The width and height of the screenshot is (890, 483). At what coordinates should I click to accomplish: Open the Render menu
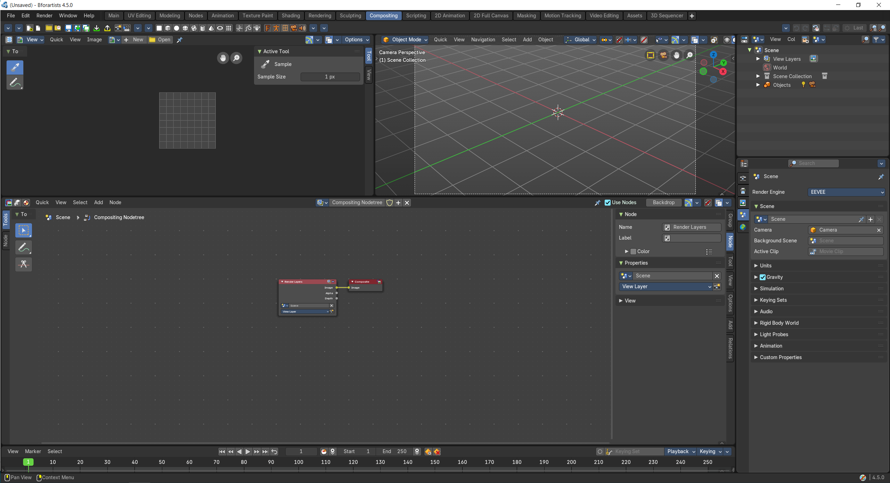44,16
